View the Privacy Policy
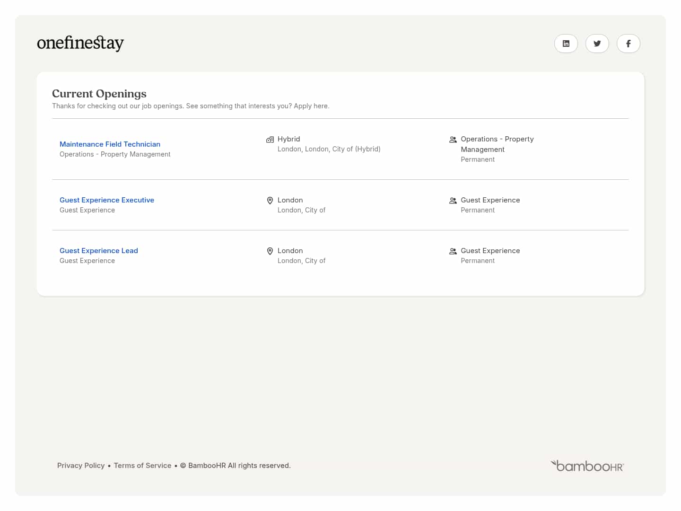The image size is (681, 511). (81, 466)
